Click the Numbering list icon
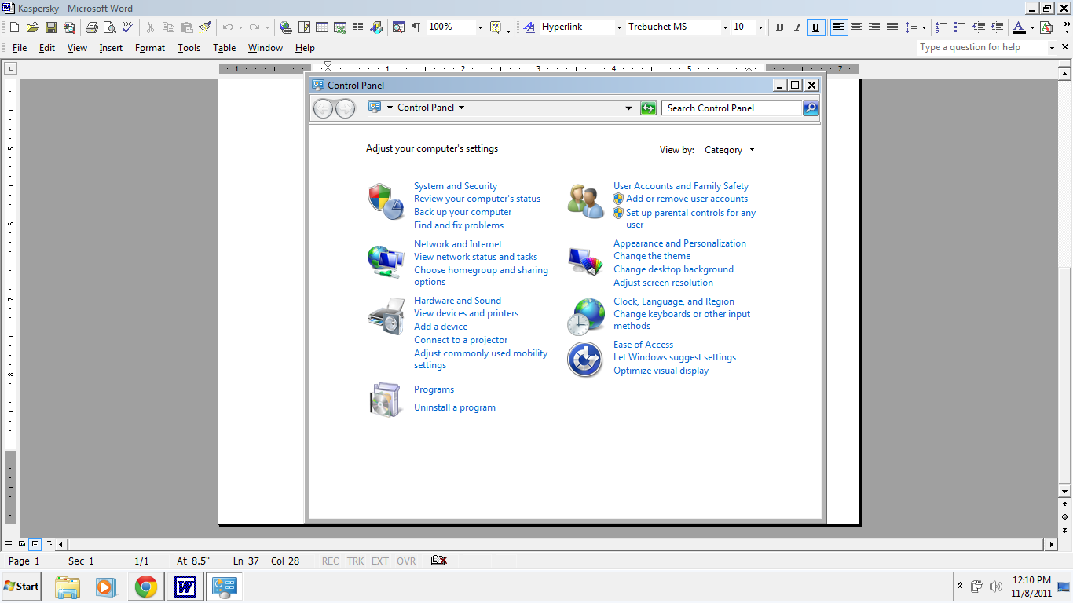Screen dimensions: 1073x603 pos(943,27)
